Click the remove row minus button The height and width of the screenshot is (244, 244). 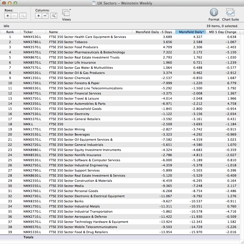(x=14, y=16)
